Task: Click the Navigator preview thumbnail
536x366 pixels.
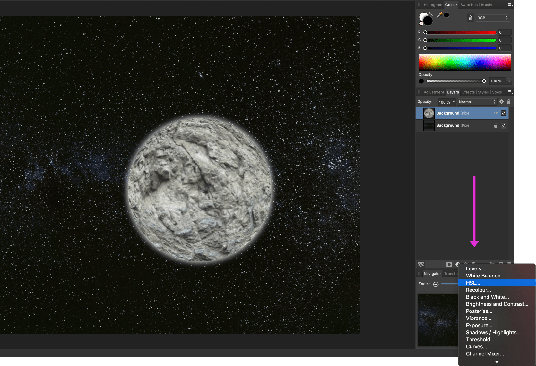Action: [x=437, y=320]
